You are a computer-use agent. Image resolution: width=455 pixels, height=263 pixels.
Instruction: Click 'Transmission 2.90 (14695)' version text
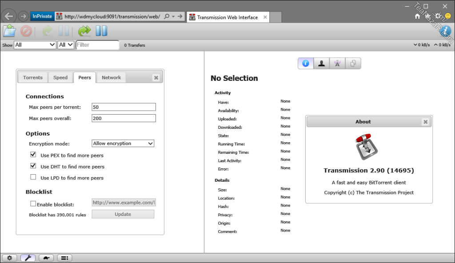pyautogui.click(x=368, y=171)
